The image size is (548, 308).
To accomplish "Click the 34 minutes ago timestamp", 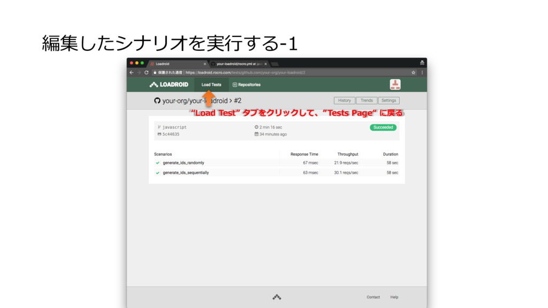I will 273,134.
